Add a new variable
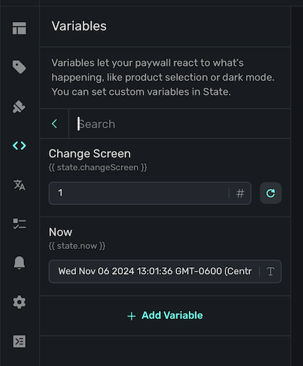This screenshot has width=303, height=366. coord(165,315)
